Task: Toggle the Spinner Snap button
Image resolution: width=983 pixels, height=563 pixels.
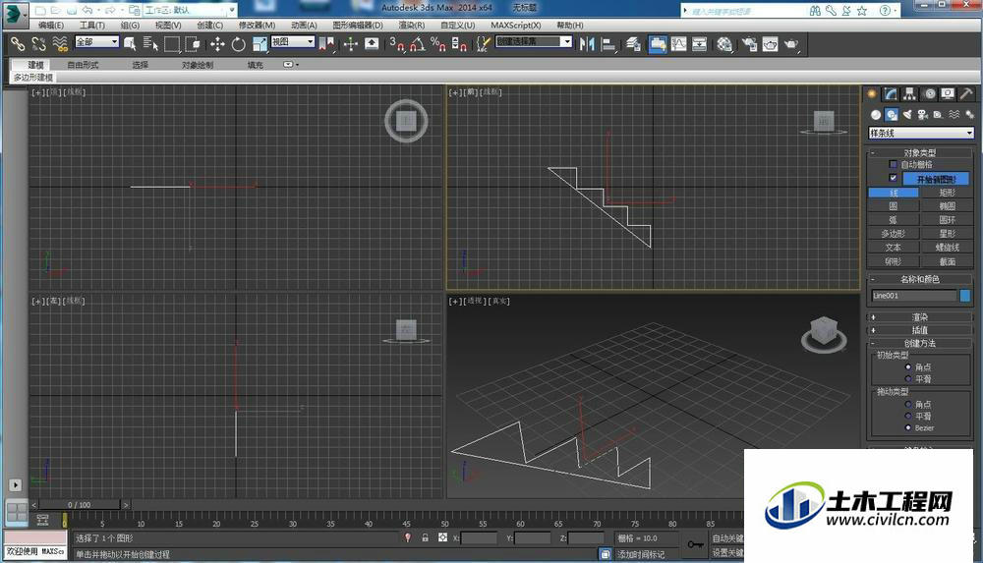Action: pos(459,44)
